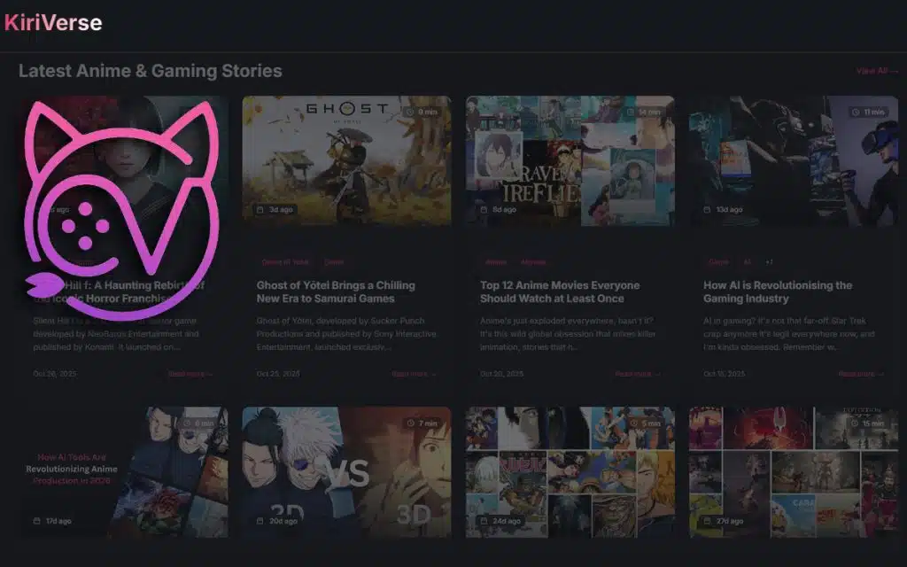This screenshot has width=907, height=567.
Task: Select the Ghost of Yōtei tag
Action: click(x=285, y=262)
